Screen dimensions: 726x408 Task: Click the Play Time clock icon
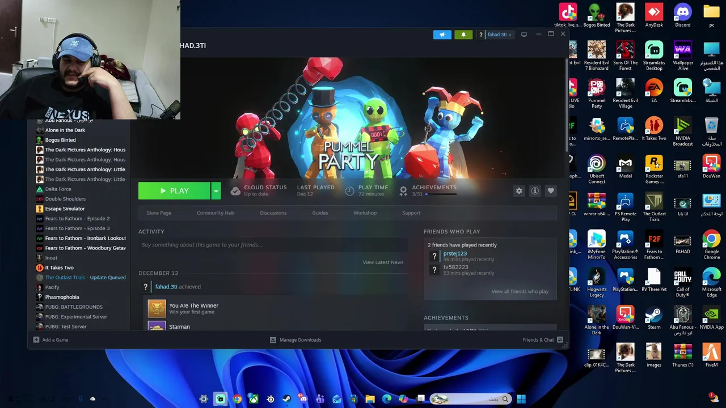point(349,191)
